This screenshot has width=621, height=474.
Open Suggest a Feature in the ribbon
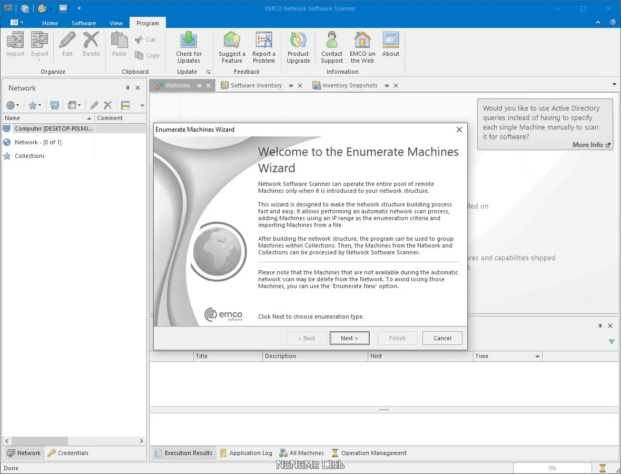coord(232,41)
